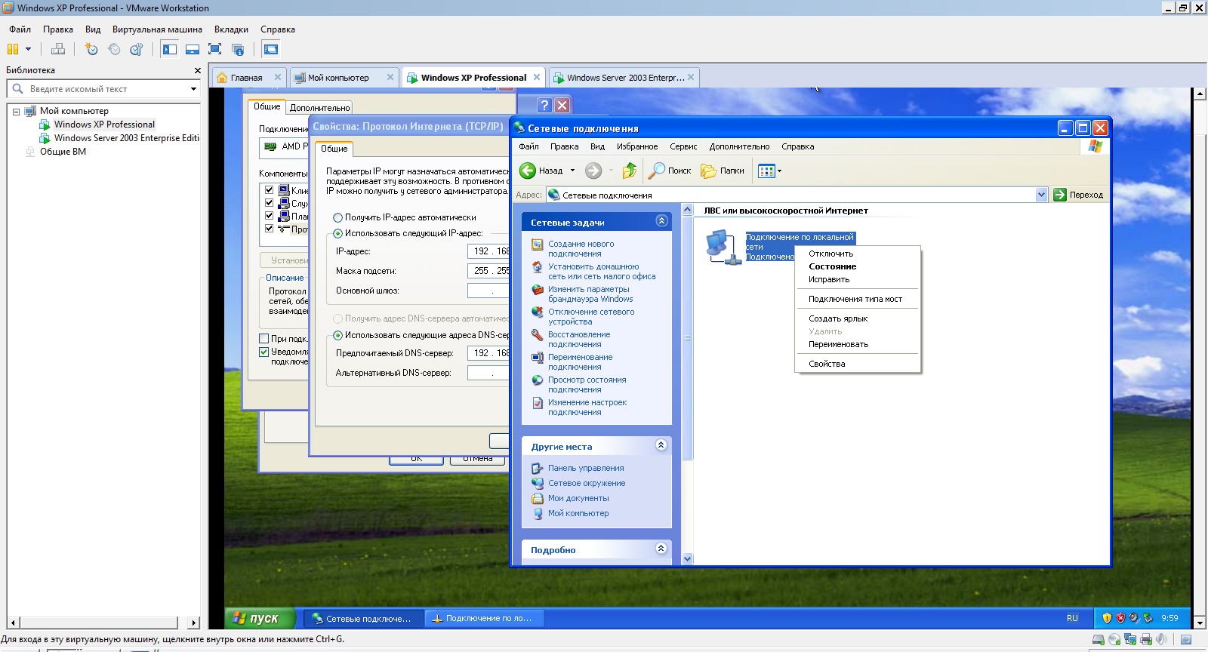1208x652 pixels.
Task: Select Получить IP-адрес автоматически radio button
Action: tap(338, 217)
